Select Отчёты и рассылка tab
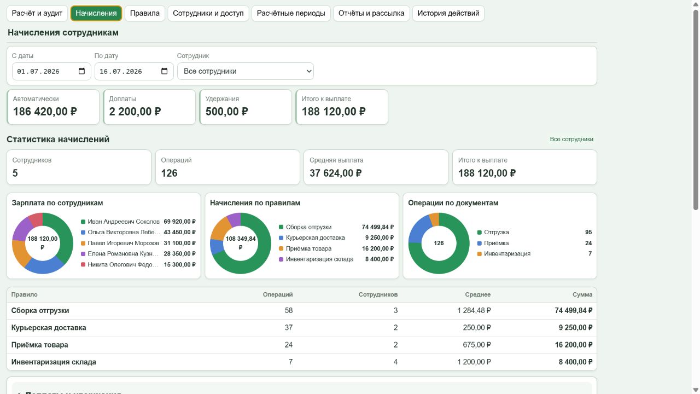 pyautogui.click(x=371, y=13)
